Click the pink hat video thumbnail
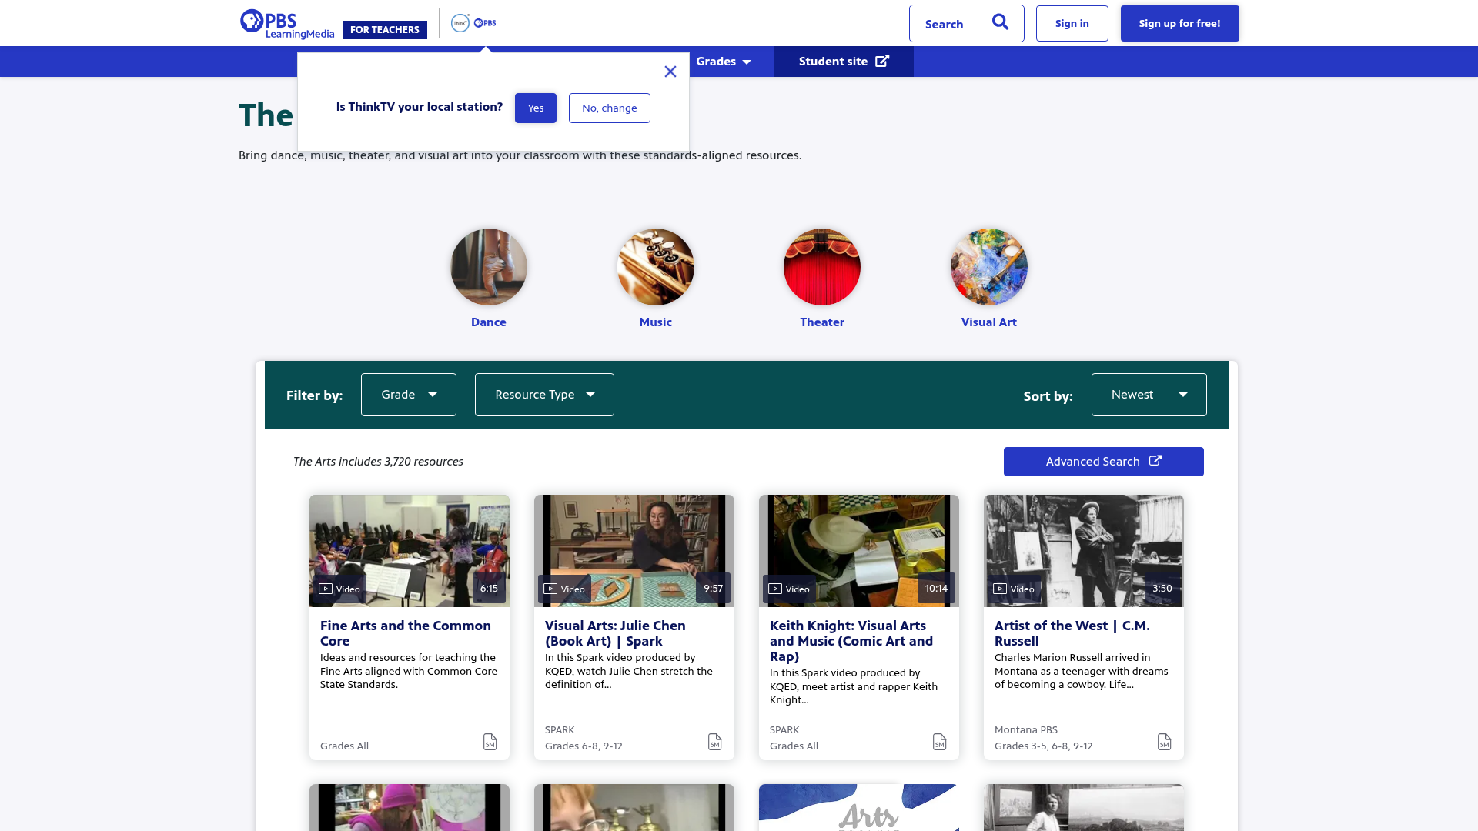 pos(410,808)
